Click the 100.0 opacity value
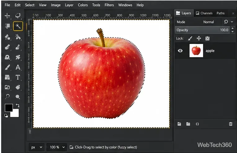Screen dimensions: 237x153 (x=224, y=30)
